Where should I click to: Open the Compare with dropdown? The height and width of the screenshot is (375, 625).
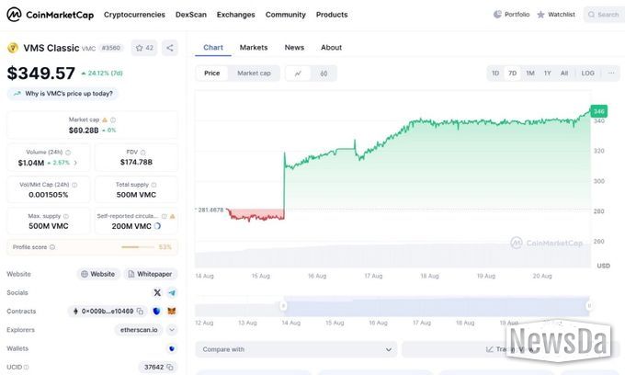point(296,349)
